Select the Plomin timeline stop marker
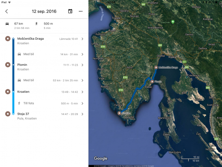This screenshot has width=222, height=167. point(7,65)
